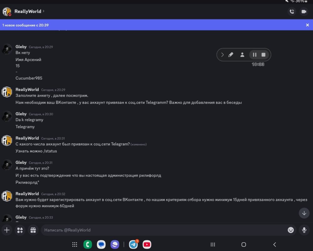Select the message Вк нету
This screenshot has height=251, width=313.
coord(23,53)
